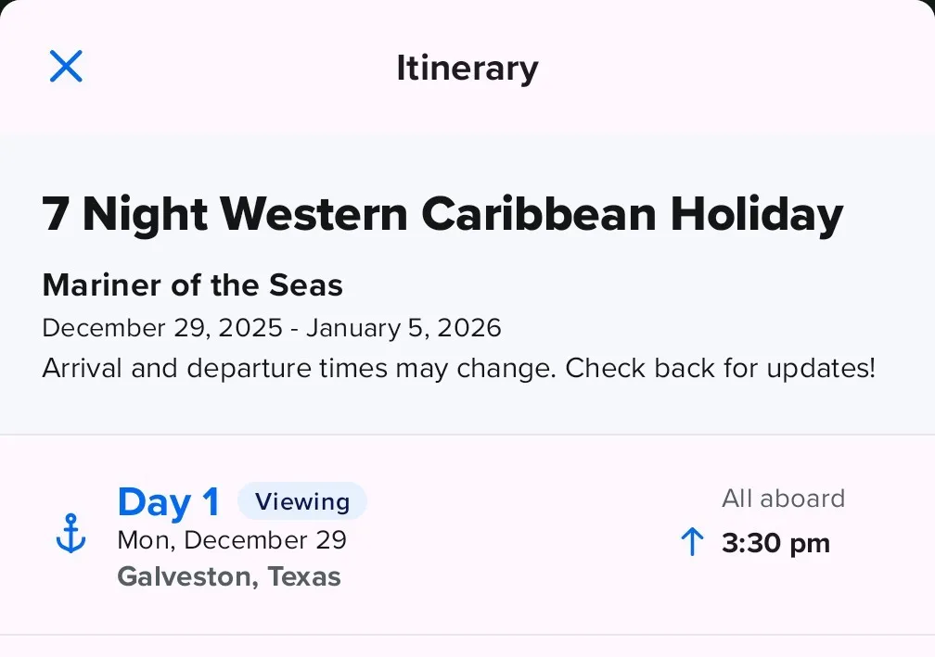The width and height of the screenshot is (935, 657).
Task: Select the Mariner of the Seas ship name
Action: [192, 285]
